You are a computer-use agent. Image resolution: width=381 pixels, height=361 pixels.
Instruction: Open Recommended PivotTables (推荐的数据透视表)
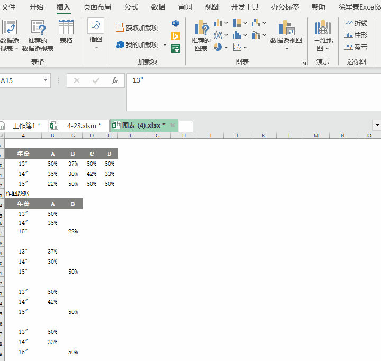click(x=38, y=35)
